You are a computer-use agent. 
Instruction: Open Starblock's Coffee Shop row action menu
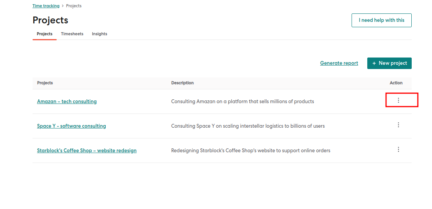coord(398,150)
